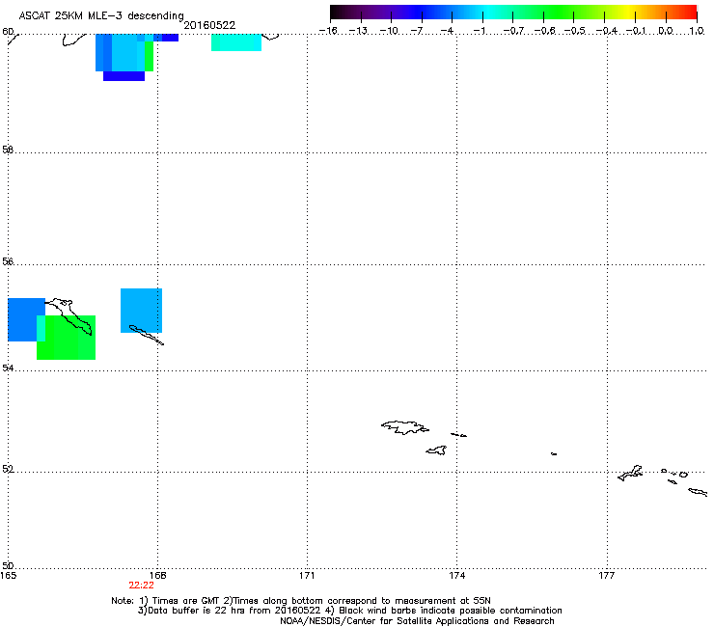Click the elongated island outline near 168E 54.7N
The image size is (714, 627).
(x=146, y=335)
